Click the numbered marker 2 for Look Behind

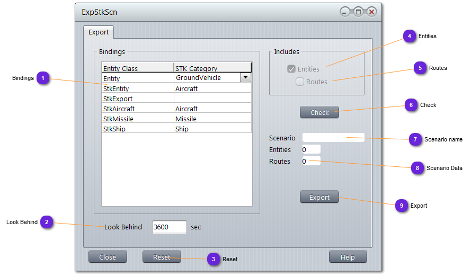click(47, 222)
